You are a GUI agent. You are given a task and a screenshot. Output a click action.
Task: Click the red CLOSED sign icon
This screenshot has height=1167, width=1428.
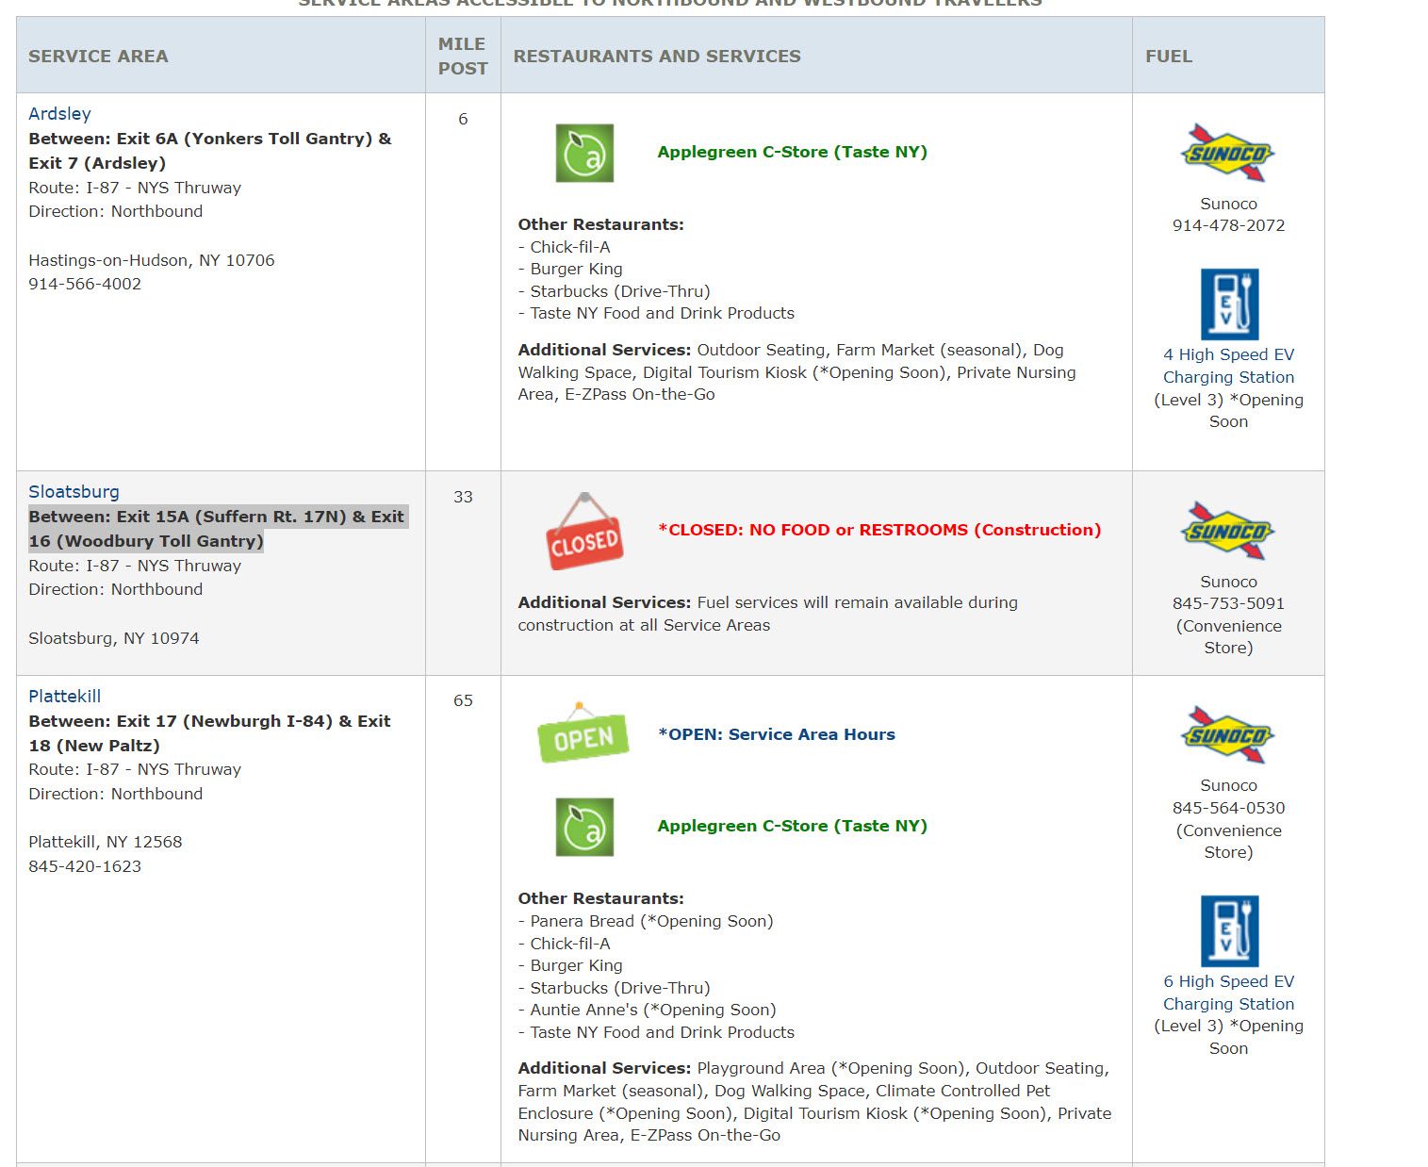point(584,532)
